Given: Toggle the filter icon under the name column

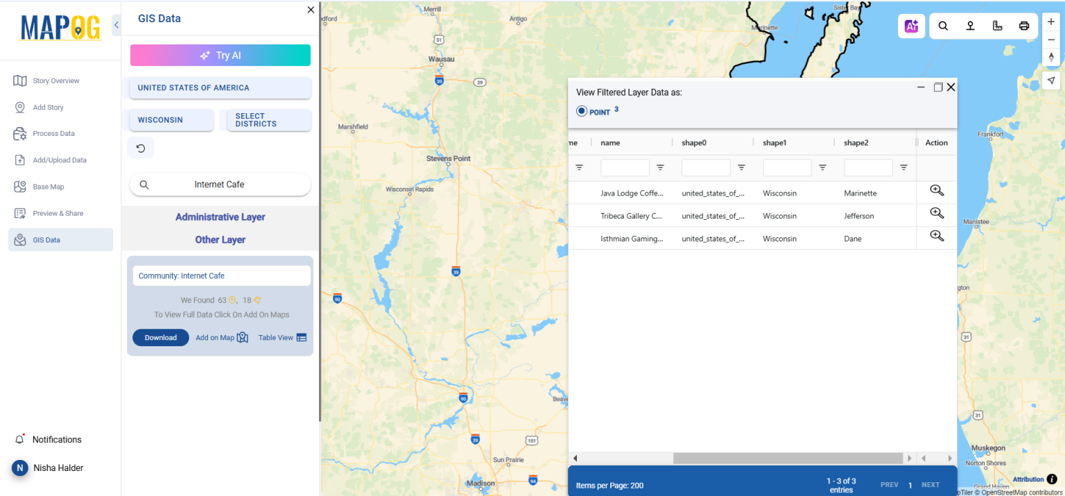Looking at the screenshot, I should pyautogui.click(x=660, y=168).
